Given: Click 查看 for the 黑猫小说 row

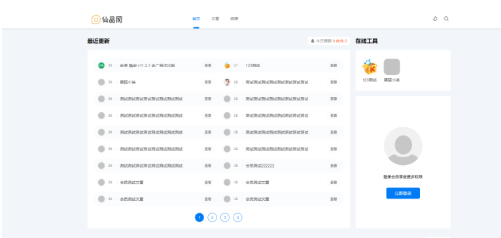Looking at the screenshot, I should point(208,82).
